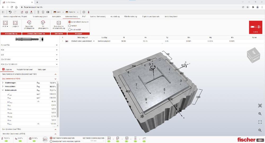
Task: Zoom out the 3D view
Action: click(260, 130)
